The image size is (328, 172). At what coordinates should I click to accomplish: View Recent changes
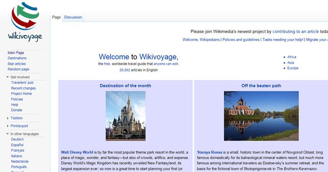tap(24, 88)
